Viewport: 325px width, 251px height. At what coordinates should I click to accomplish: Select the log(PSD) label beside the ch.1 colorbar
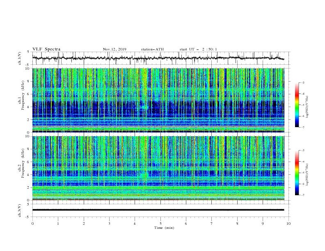[307, 107]
